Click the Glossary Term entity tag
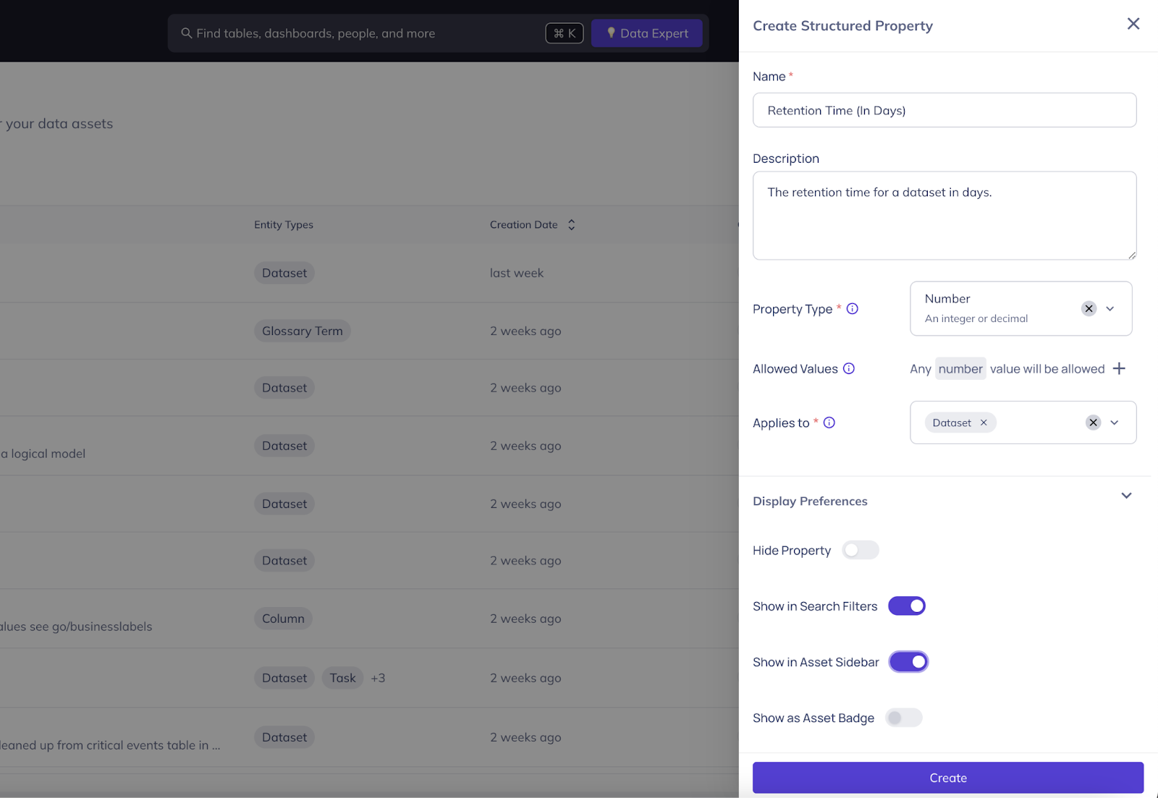Screen dimensions: 1158x798 pos(303,331)
